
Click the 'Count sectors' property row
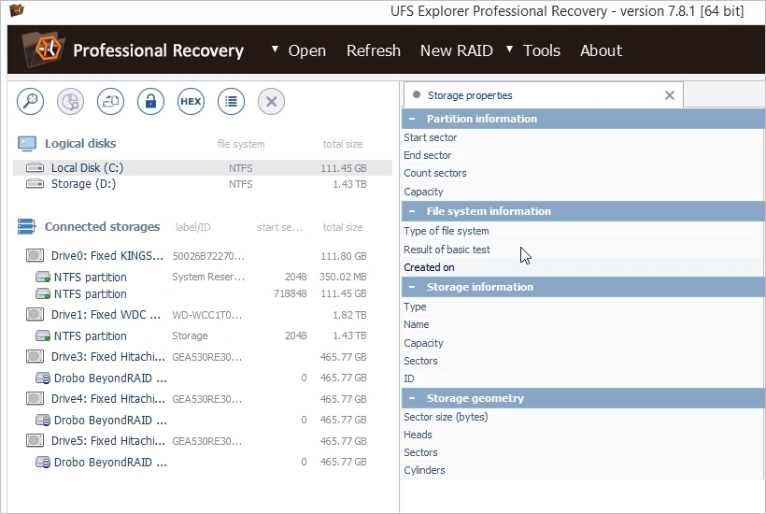pos(583,173)
